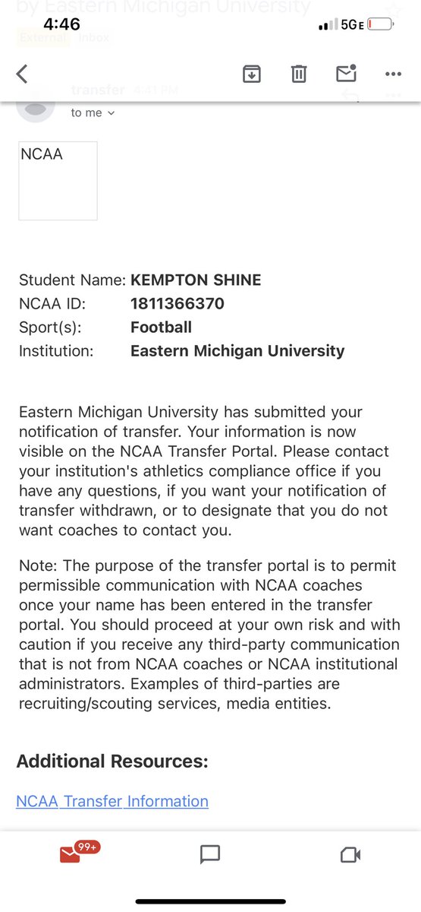Tap the Additional Resources heading

[x=112, y=762]
